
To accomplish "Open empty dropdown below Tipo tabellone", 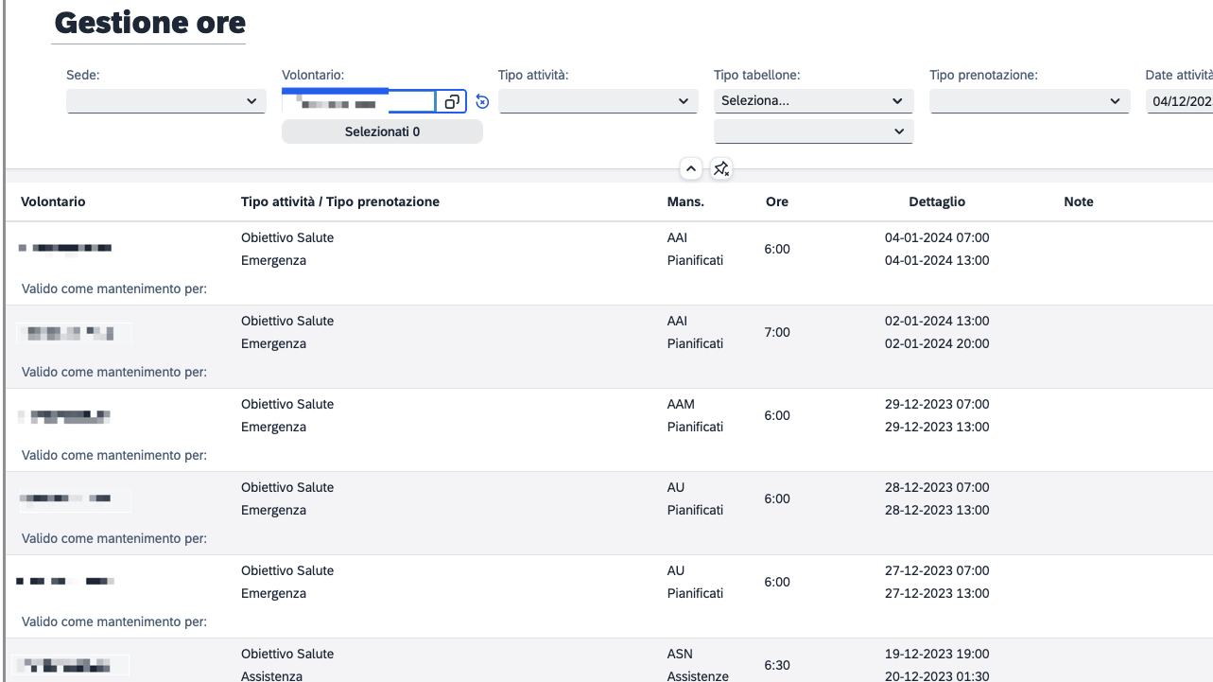I will click(813, 131).
